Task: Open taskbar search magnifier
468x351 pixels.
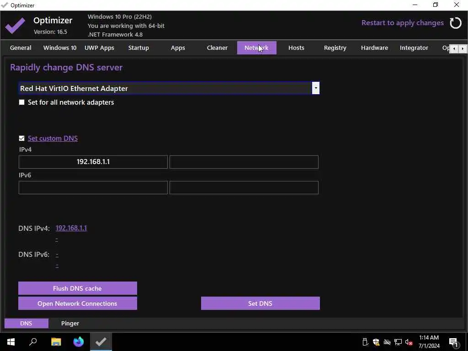Action: (x=33, y=342)
